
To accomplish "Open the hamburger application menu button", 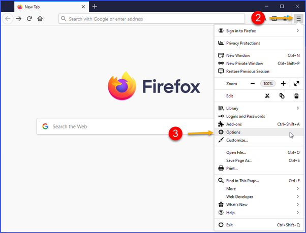I will 298,19.
